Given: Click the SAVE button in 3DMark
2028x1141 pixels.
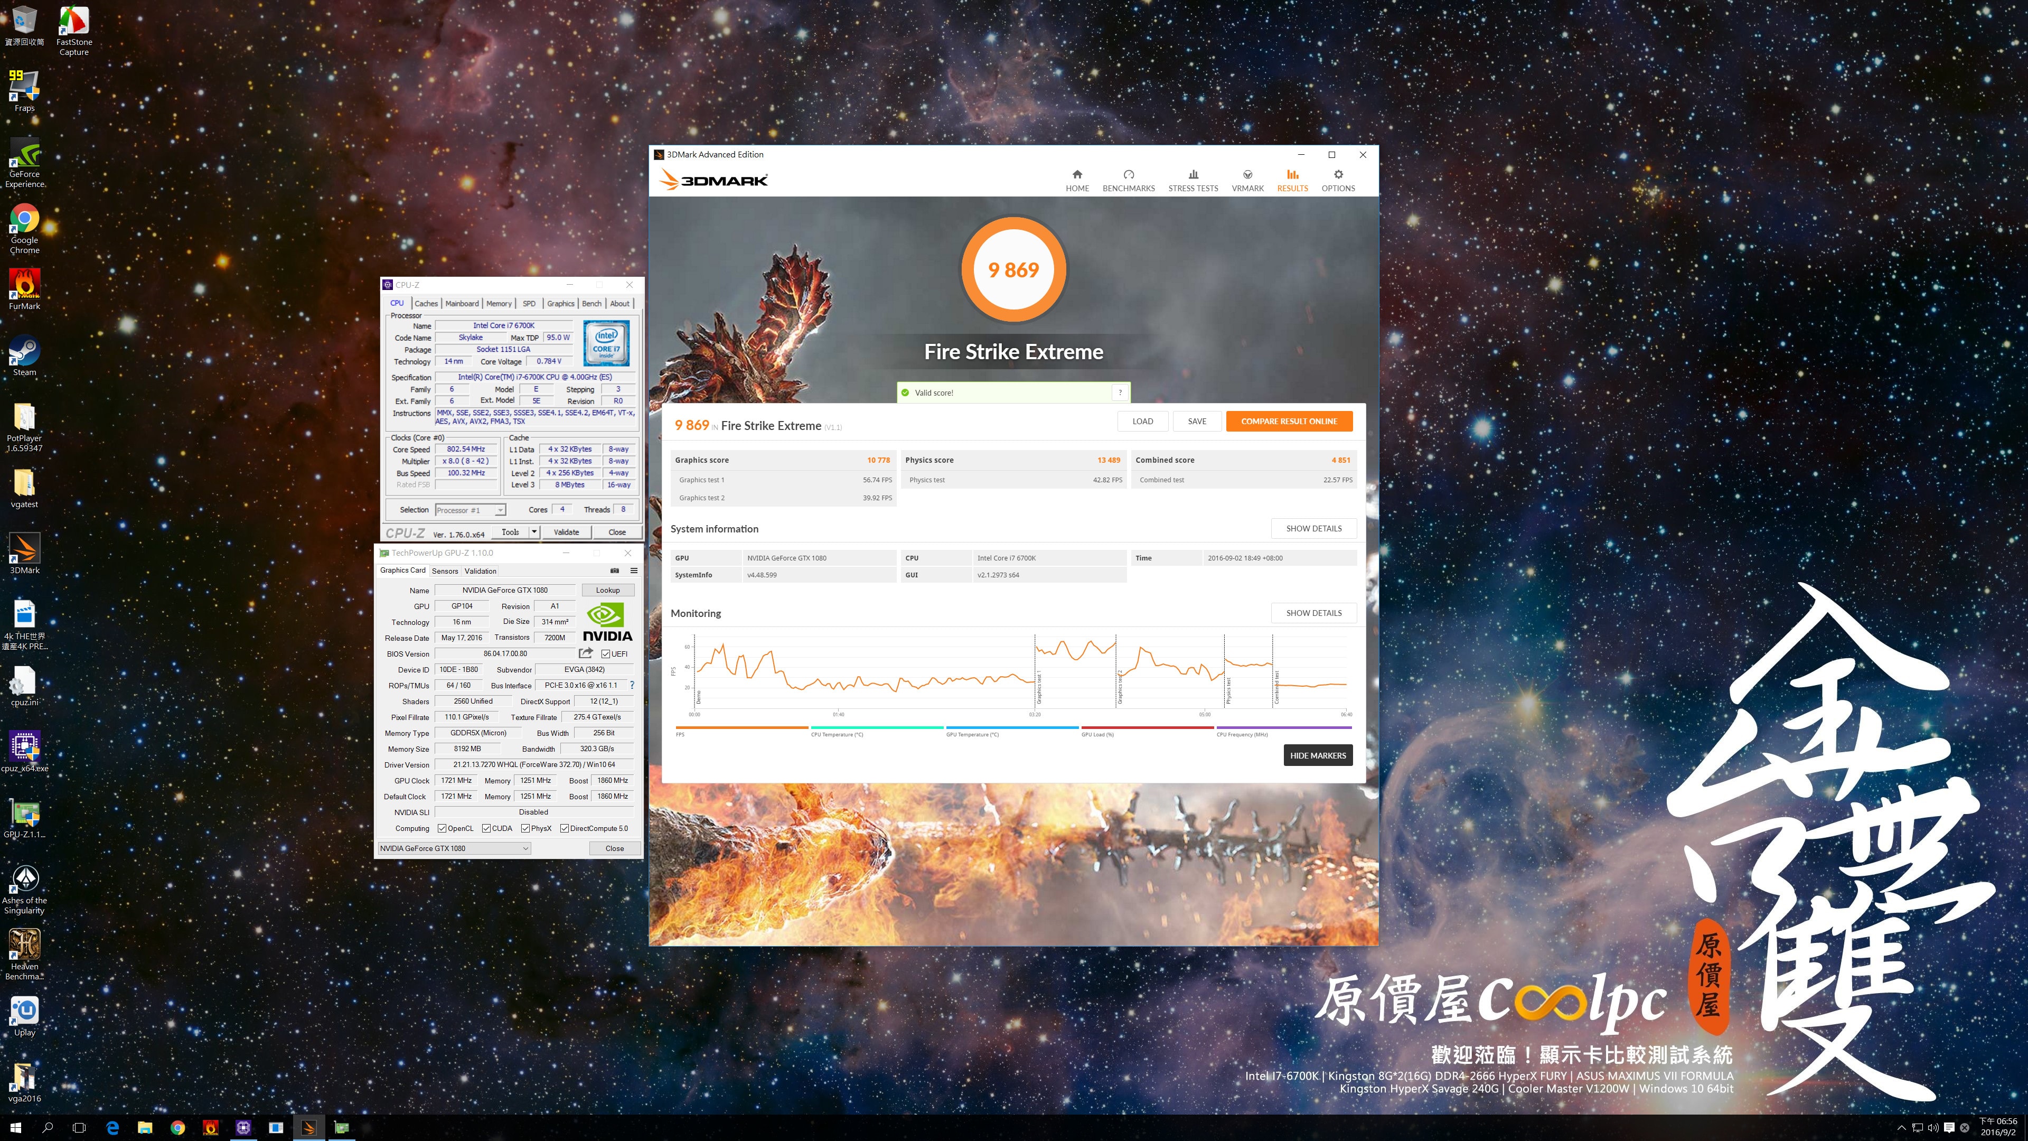Looking at the screenshot, I should coord(1197,422).
